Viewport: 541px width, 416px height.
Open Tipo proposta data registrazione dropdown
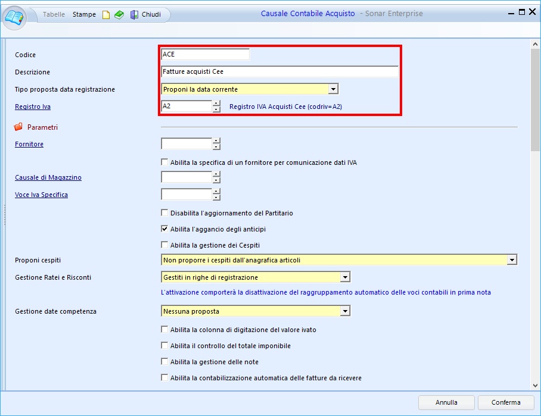pyautogui.click(x=333, y=89)
